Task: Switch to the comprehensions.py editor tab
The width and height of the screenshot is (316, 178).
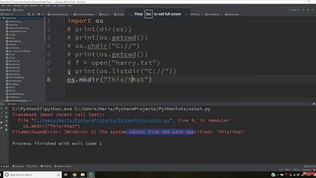Action: 59,14
